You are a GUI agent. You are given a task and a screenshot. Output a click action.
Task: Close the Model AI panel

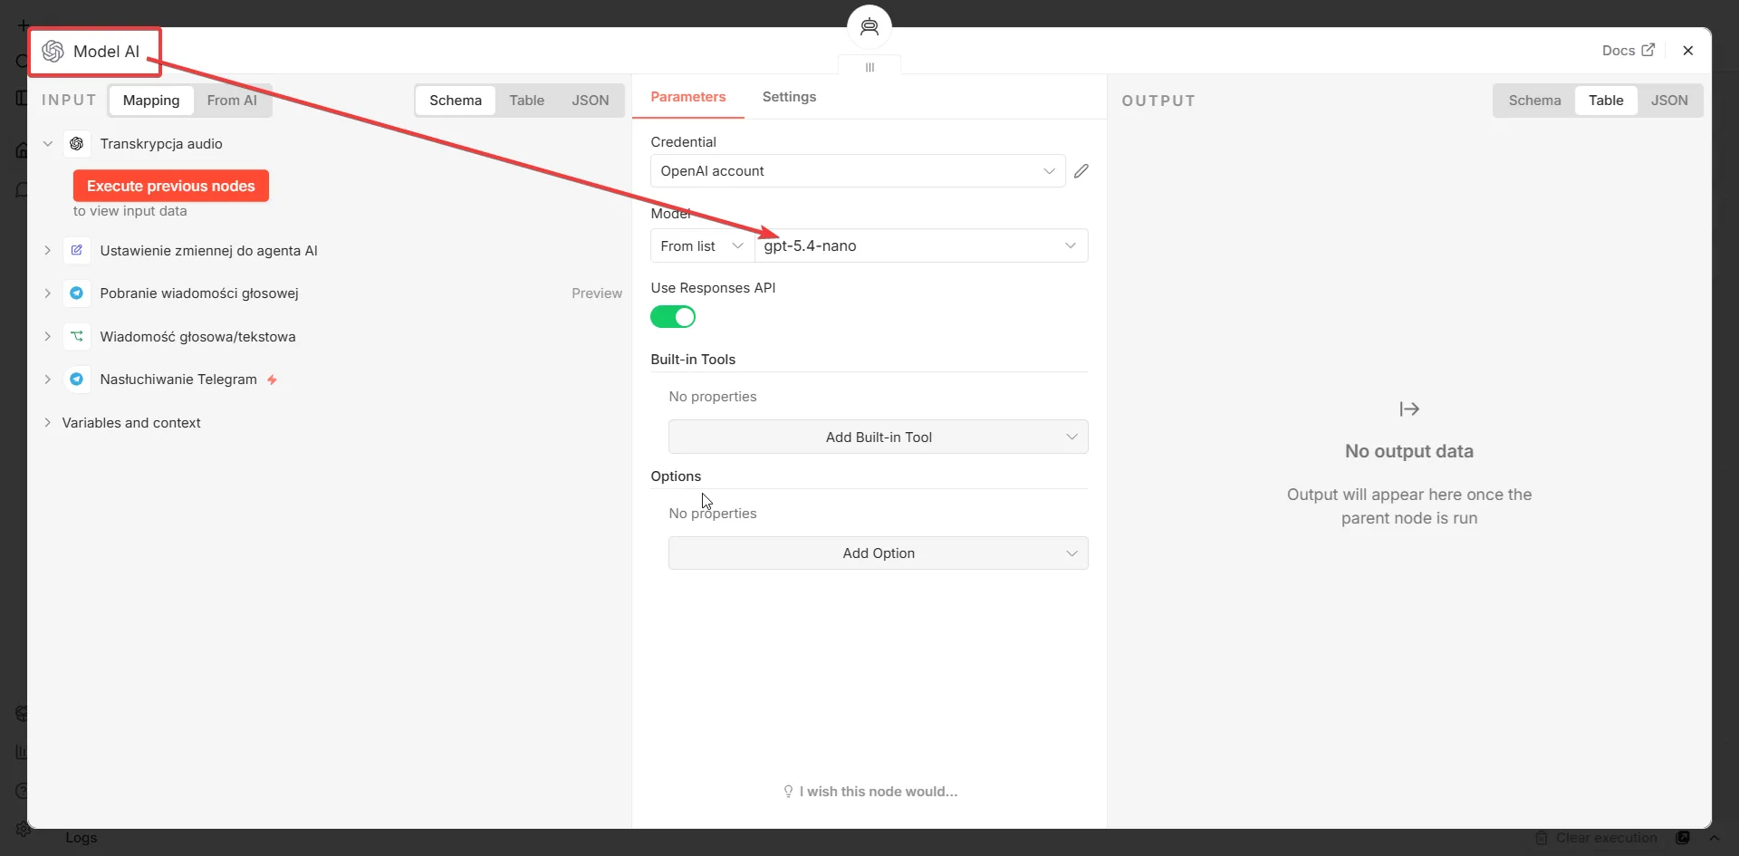tap(1688, 51)
